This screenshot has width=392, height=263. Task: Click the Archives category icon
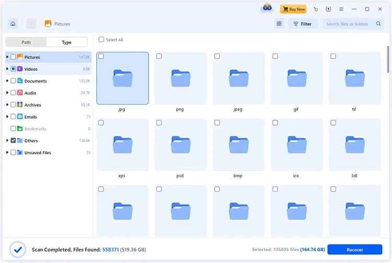(20, 105)
